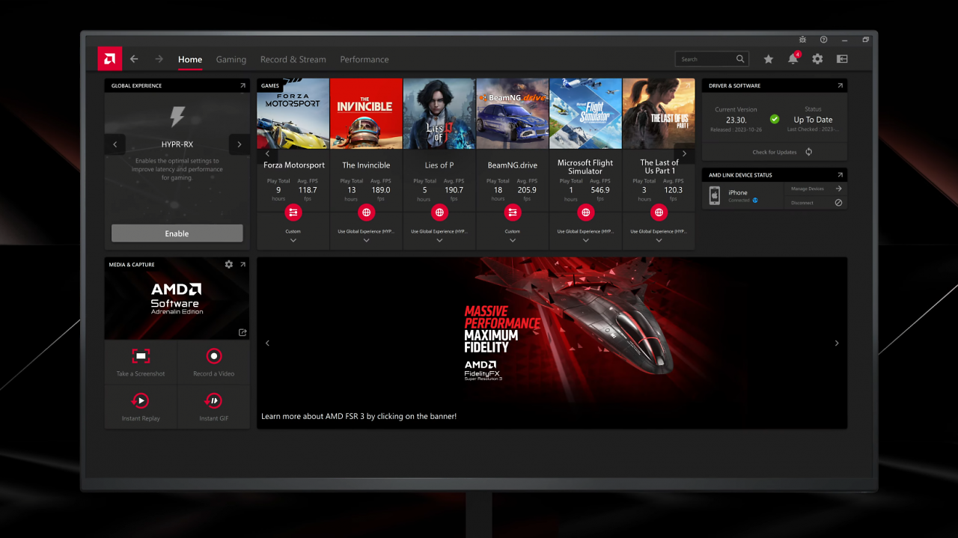This screenshot has width=958, height=538.
Task: Open the help question mark icon
Action: pos(823,40)
